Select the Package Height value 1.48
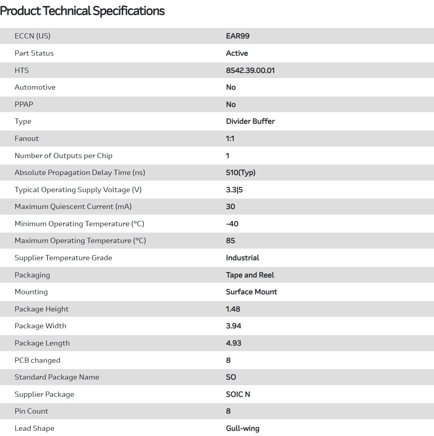Viewport: 434px width, 436px height. click(233, 309)
